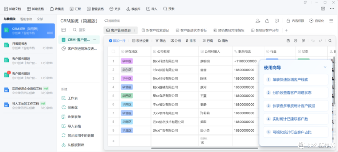Image resolution: width=338 pixels, height=152 pixels.
Task: Create a new 工作表
Action: [x=69, y=98]
